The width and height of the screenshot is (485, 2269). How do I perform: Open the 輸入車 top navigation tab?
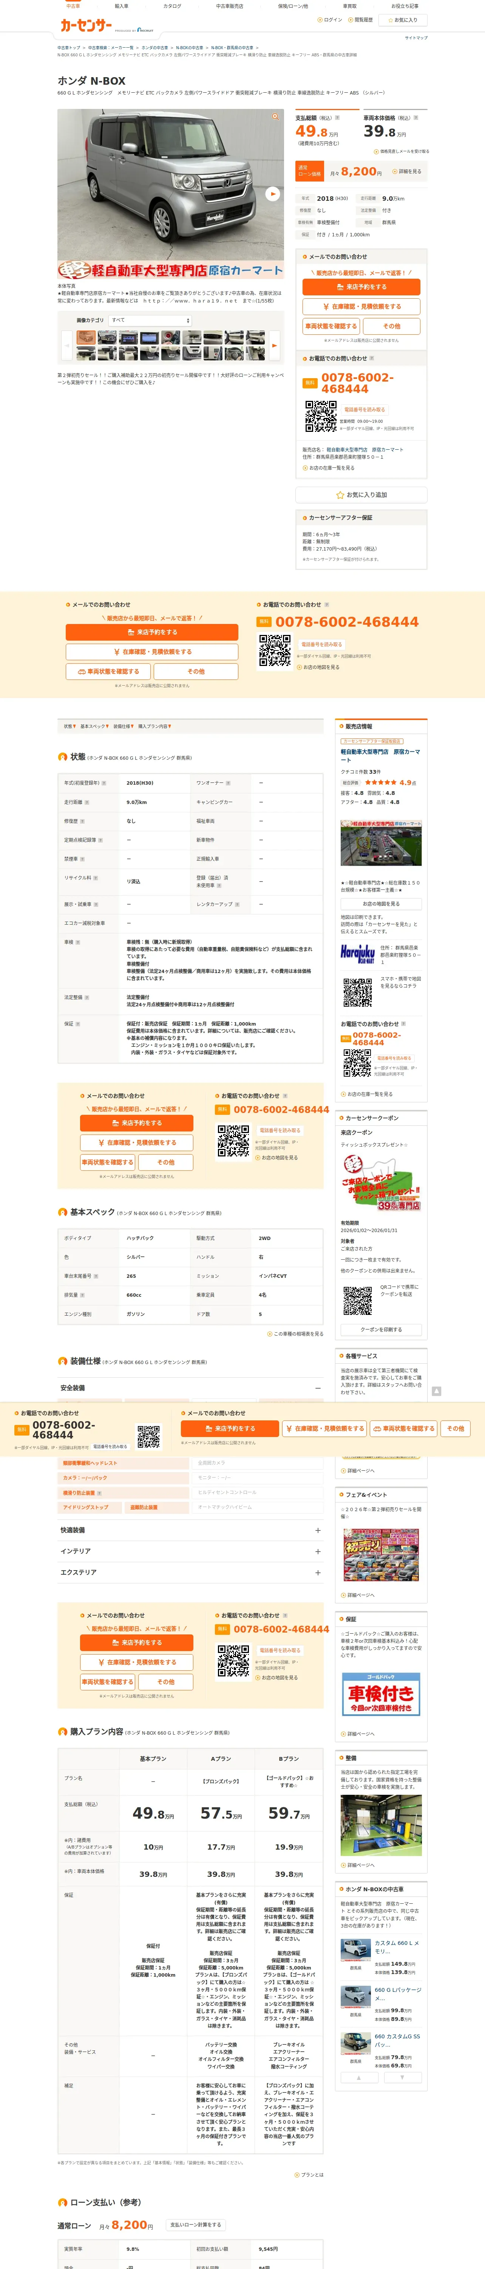122,5
